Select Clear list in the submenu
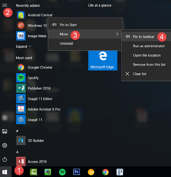 pyautogui.click(x=146, y=74)
